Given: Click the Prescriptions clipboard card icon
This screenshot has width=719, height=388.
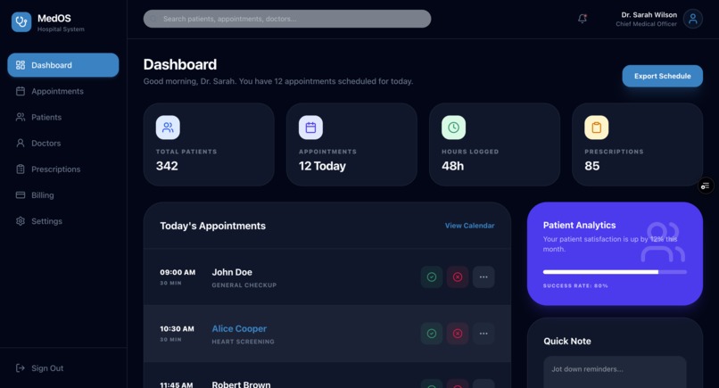Looking at the screenshot, I should (597, 128).
